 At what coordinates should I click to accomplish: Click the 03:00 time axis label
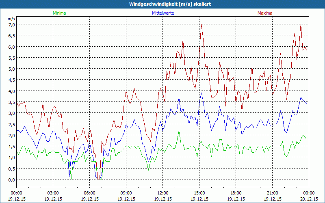[x=53, y=193]
